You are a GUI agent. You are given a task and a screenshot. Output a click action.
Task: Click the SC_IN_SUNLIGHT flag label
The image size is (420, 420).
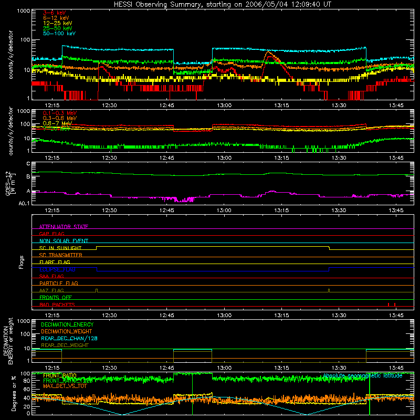[x=60, y=248]
